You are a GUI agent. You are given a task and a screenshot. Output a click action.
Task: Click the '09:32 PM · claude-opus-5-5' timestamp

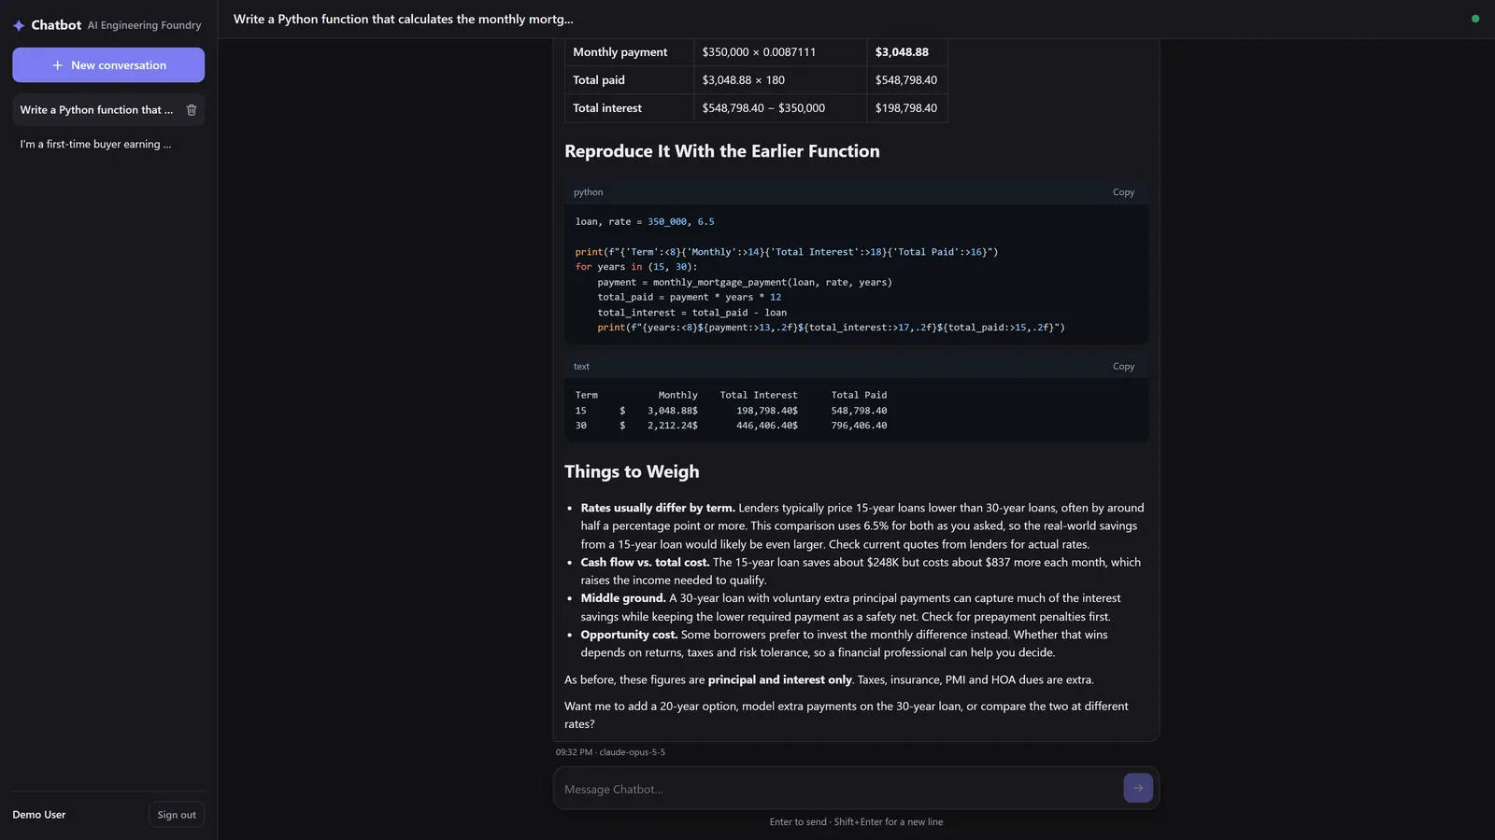pyautogui.click(x=610, y=752)
